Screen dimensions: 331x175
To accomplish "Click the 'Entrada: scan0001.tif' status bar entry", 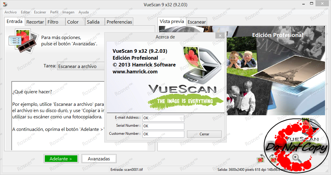I will tap(127, 169).
